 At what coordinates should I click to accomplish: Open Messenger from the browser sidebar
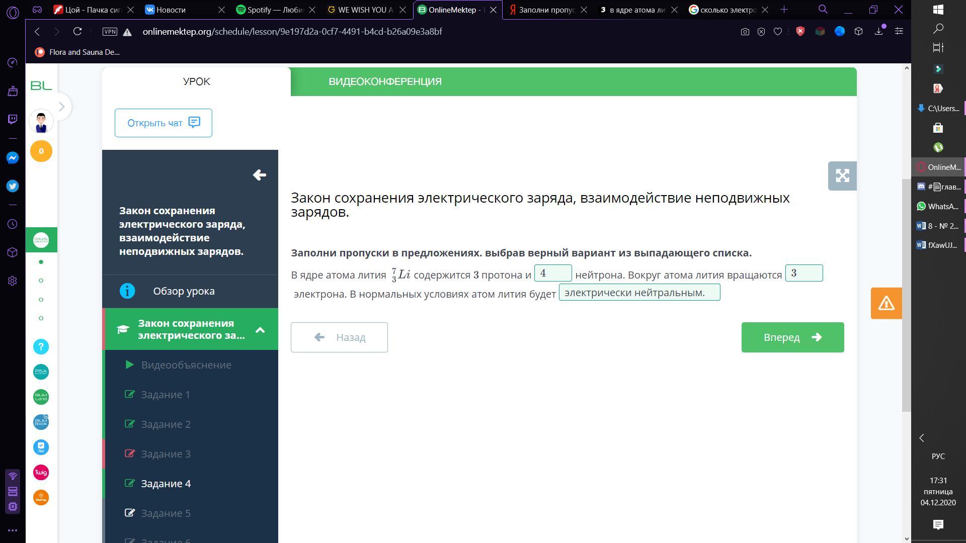click(13, 158)
